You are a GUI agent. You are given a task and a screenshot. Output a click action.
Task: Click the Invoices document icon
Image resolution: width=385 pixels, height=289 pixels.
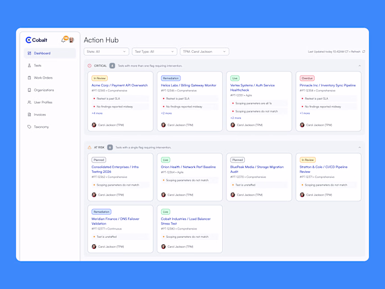point(29,114)
